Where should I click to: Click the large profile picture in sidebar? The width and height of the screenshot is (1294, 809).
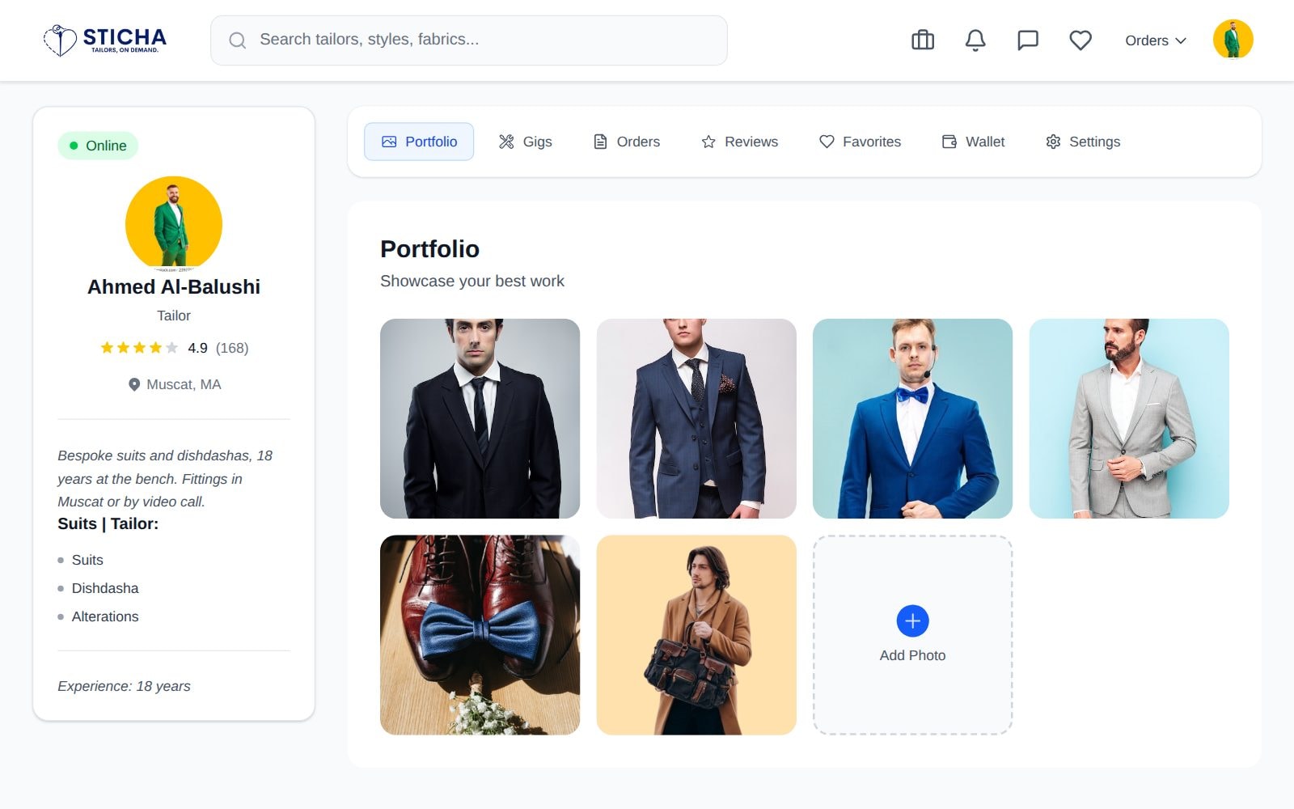[174, 224]
